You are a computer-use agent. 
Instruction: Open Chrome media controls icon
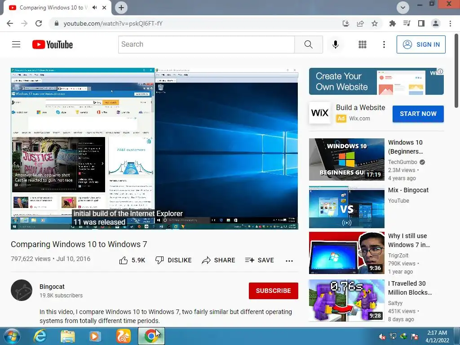[407, 23]
